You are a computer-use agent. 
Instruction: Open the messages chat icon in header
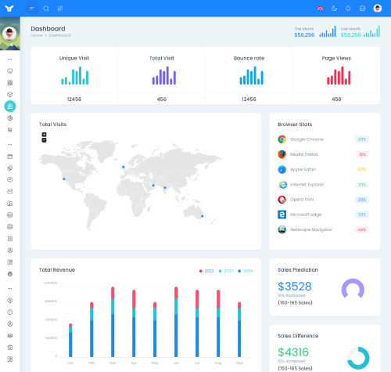click(x=362, y=9)
